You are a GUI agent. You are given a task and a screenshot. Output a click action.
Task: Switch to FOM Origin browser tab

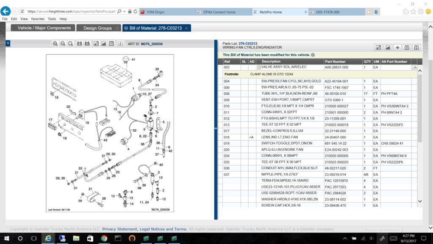pyautogui.click(x=167, y=12)
